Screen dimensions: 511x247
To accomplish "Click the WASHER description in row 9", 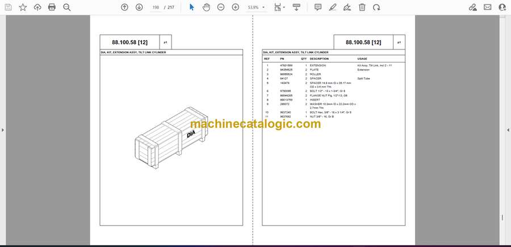I will [x=332, y=106].
